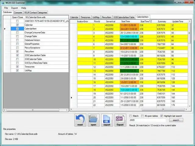Uncheck the Timezones checkbox in table list
The width and height of the screenshot is (195, 146).
(x=17, y=67)
